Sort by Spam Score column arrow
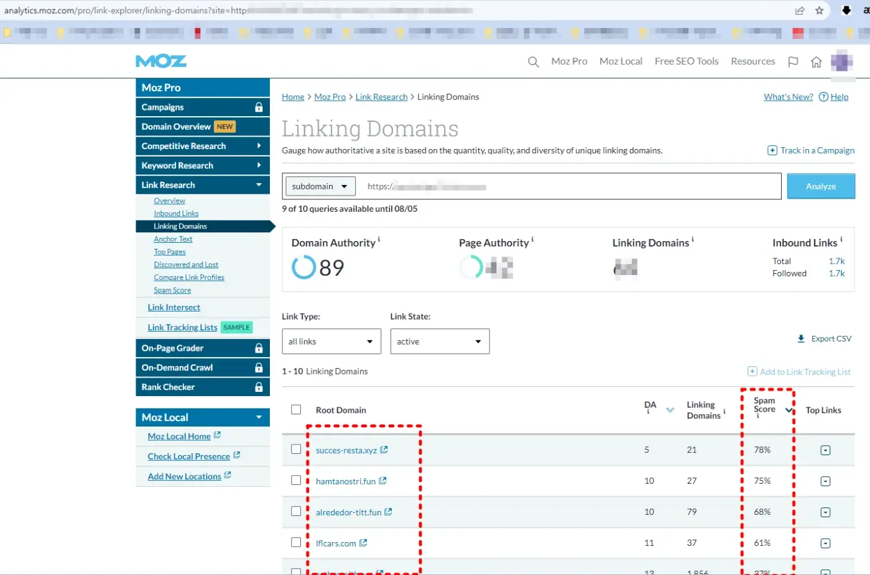Viewport: 870px width, 575px height. click(789, 410)
